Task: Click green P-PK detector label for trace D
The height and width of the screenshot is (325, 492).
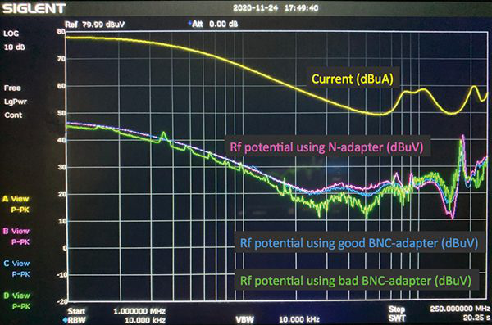Action: coord(21,306)
